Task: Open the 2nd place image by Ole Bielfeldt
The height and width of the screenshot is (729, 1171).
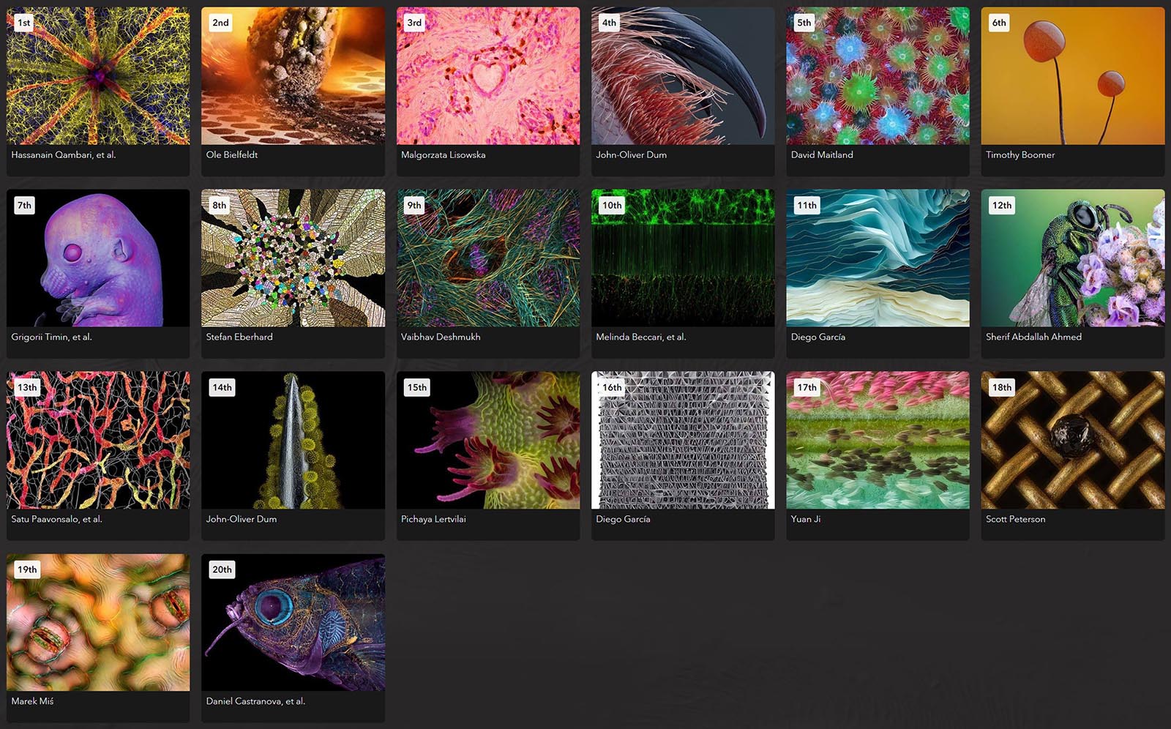Action: (x=293, y=76)
